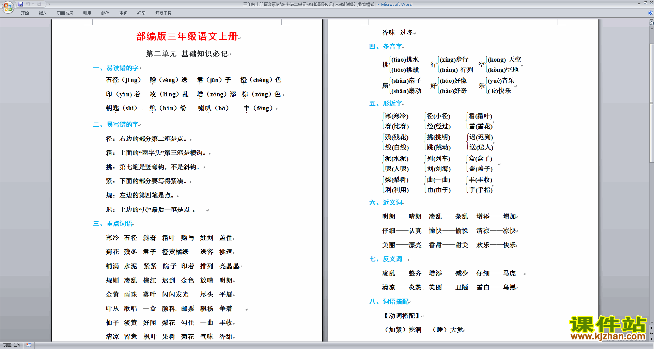Click the pair 清凉——炎热
Screen dimensions: 654x349
click(x=402, y=287)
